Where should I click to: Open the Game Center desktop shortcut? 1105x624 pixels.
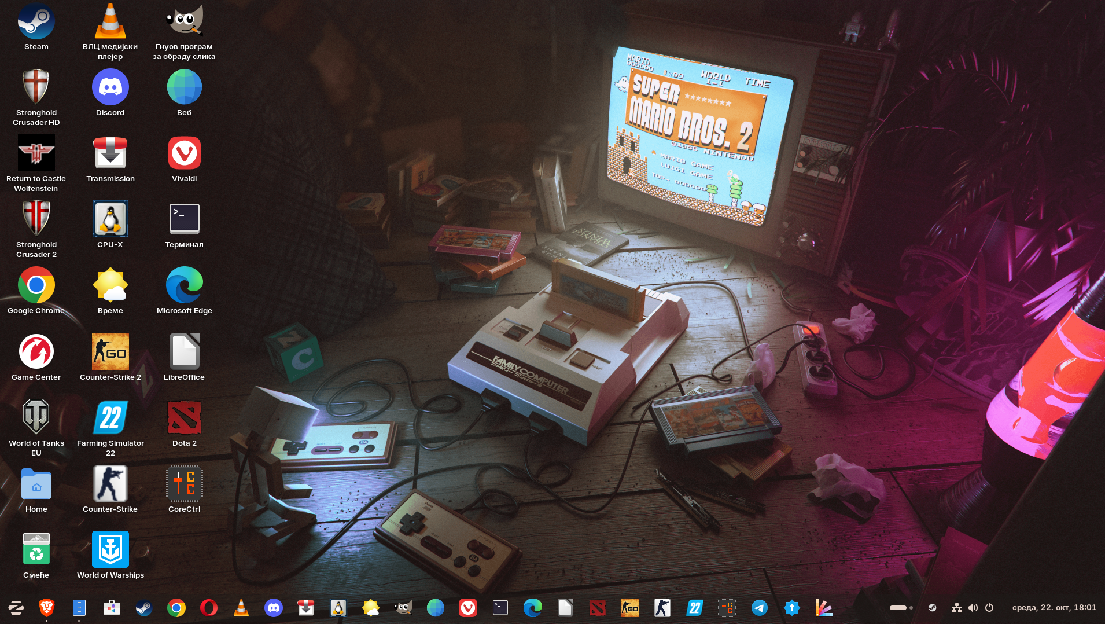click(36, 352)
